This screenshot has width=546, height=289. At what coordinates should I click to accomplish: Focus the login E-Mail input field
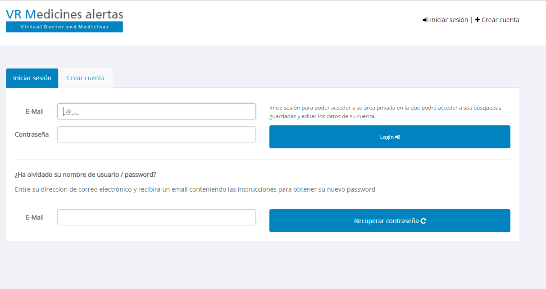pos(156,111)
